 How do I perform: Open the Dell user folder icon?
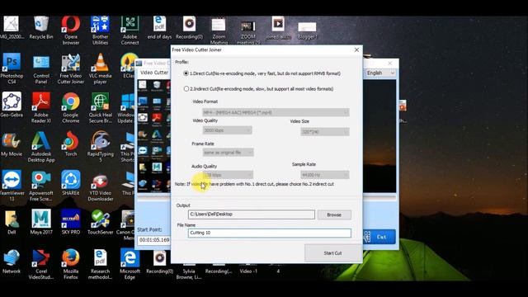(x=12, y=222)
